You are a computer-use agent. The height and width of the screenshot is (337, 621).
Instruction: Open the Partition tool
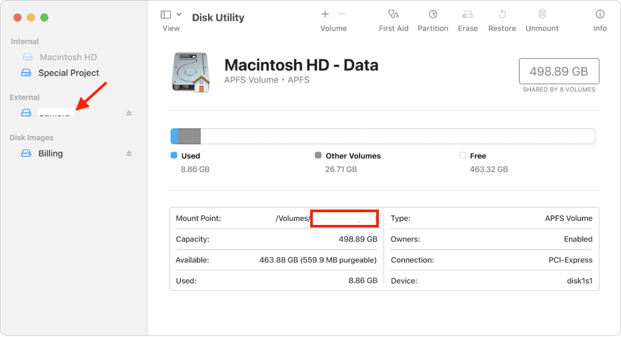click(432, 14)
